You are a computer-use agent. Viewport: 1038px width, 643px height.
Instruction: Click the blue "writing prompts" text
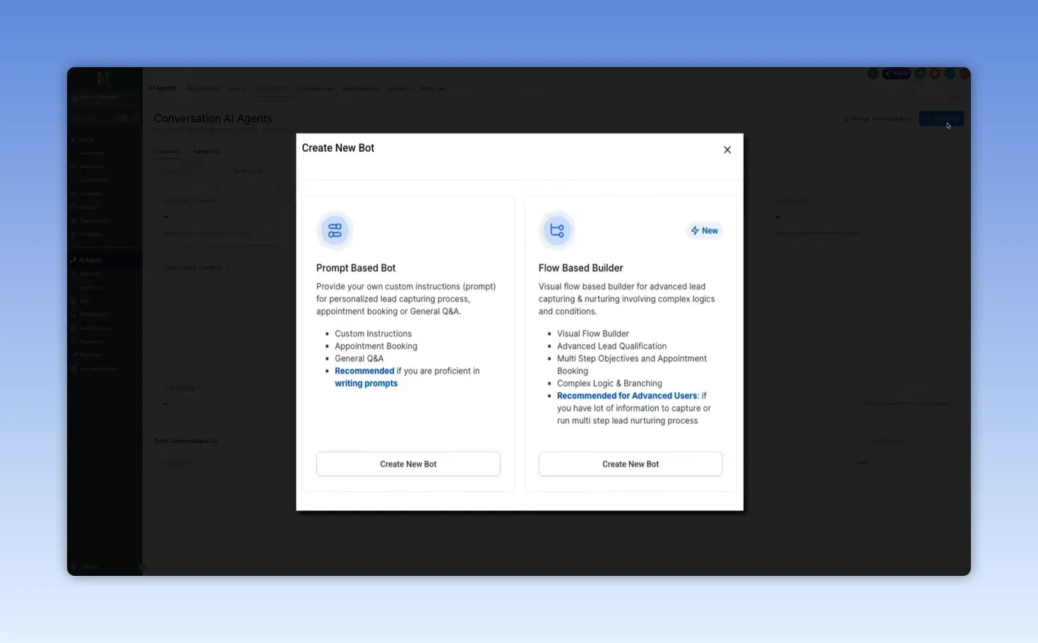click(366, 384)
